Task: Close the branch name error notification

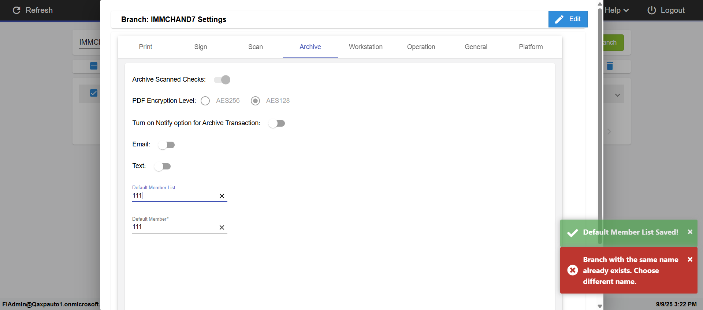Action: pyautogui.click(x=690, y=259)
